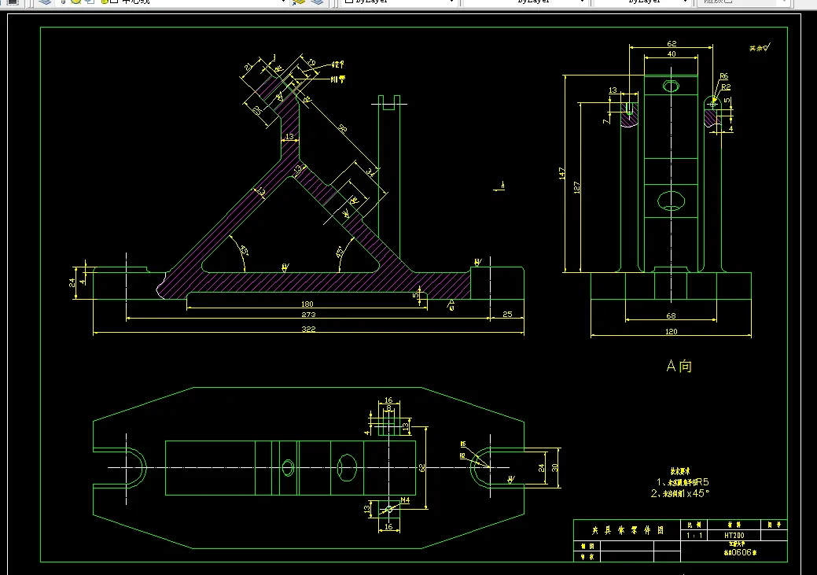Select the 98 diagonal dimension text
The image size is (817, 575).
(x=343, y=128)
